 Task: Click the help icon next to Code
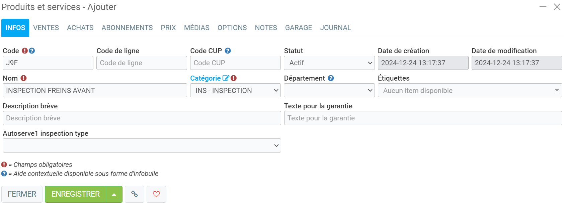click(32, 51)
